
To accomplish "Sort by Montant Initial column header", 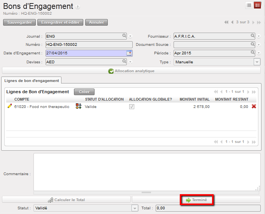I will click(x=195, y=99).
